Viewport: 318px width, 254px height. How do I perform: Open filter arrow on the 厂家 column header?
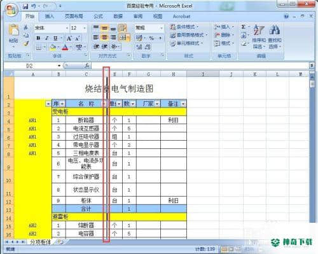157,104
